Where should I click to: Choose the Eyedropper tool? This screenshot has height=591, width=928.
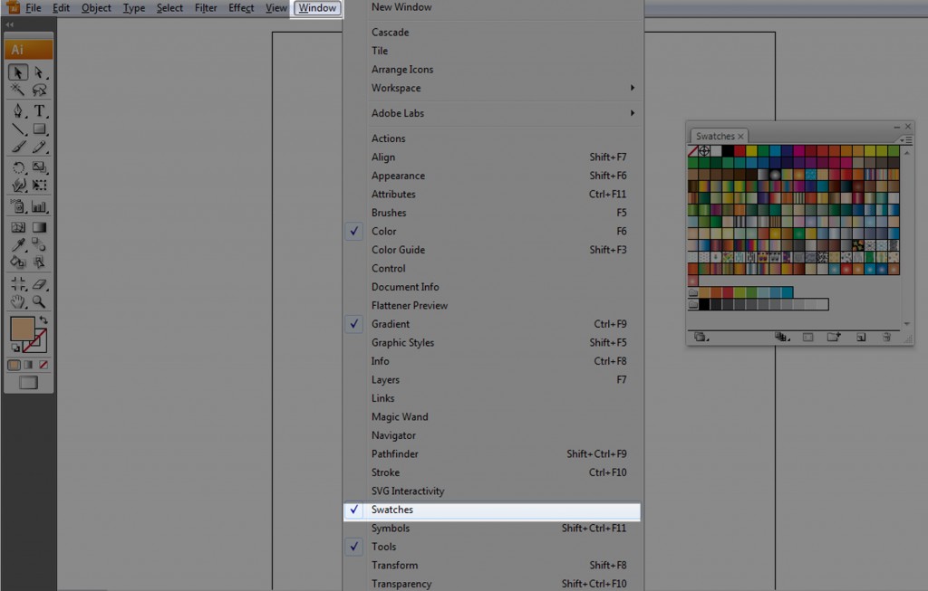18,244
